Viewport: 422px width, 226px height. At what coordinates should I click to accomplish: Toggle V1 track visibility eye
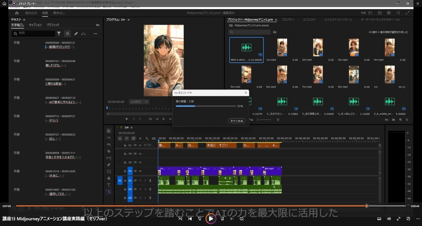tap(140, 171)
